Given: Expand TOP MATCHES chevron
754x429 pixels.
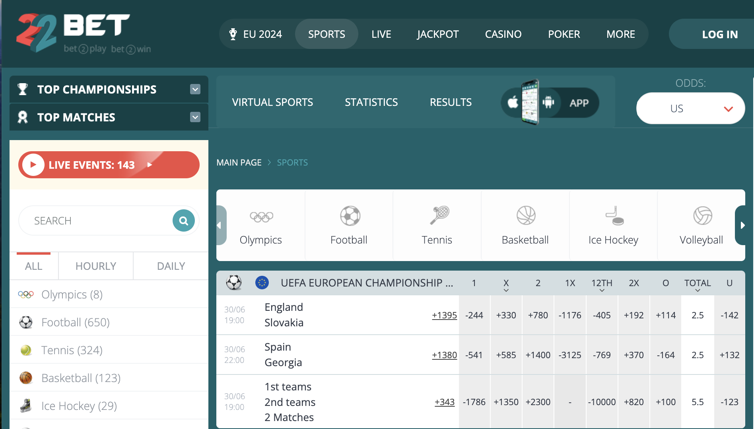Looking at the screenshot, I should 195,117.
